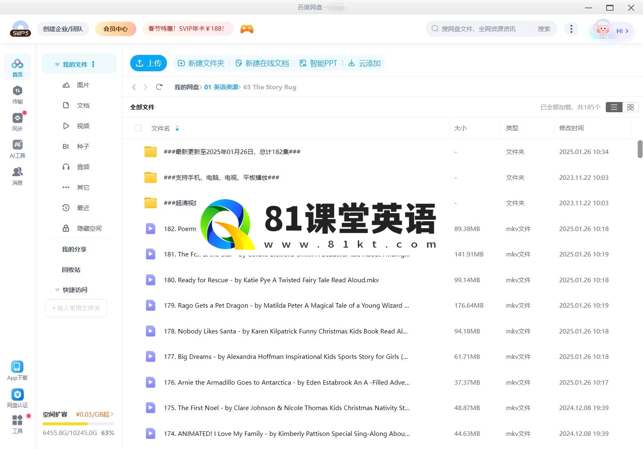Switch to list view
The image size is (643, 449).
tap(614, 107)
